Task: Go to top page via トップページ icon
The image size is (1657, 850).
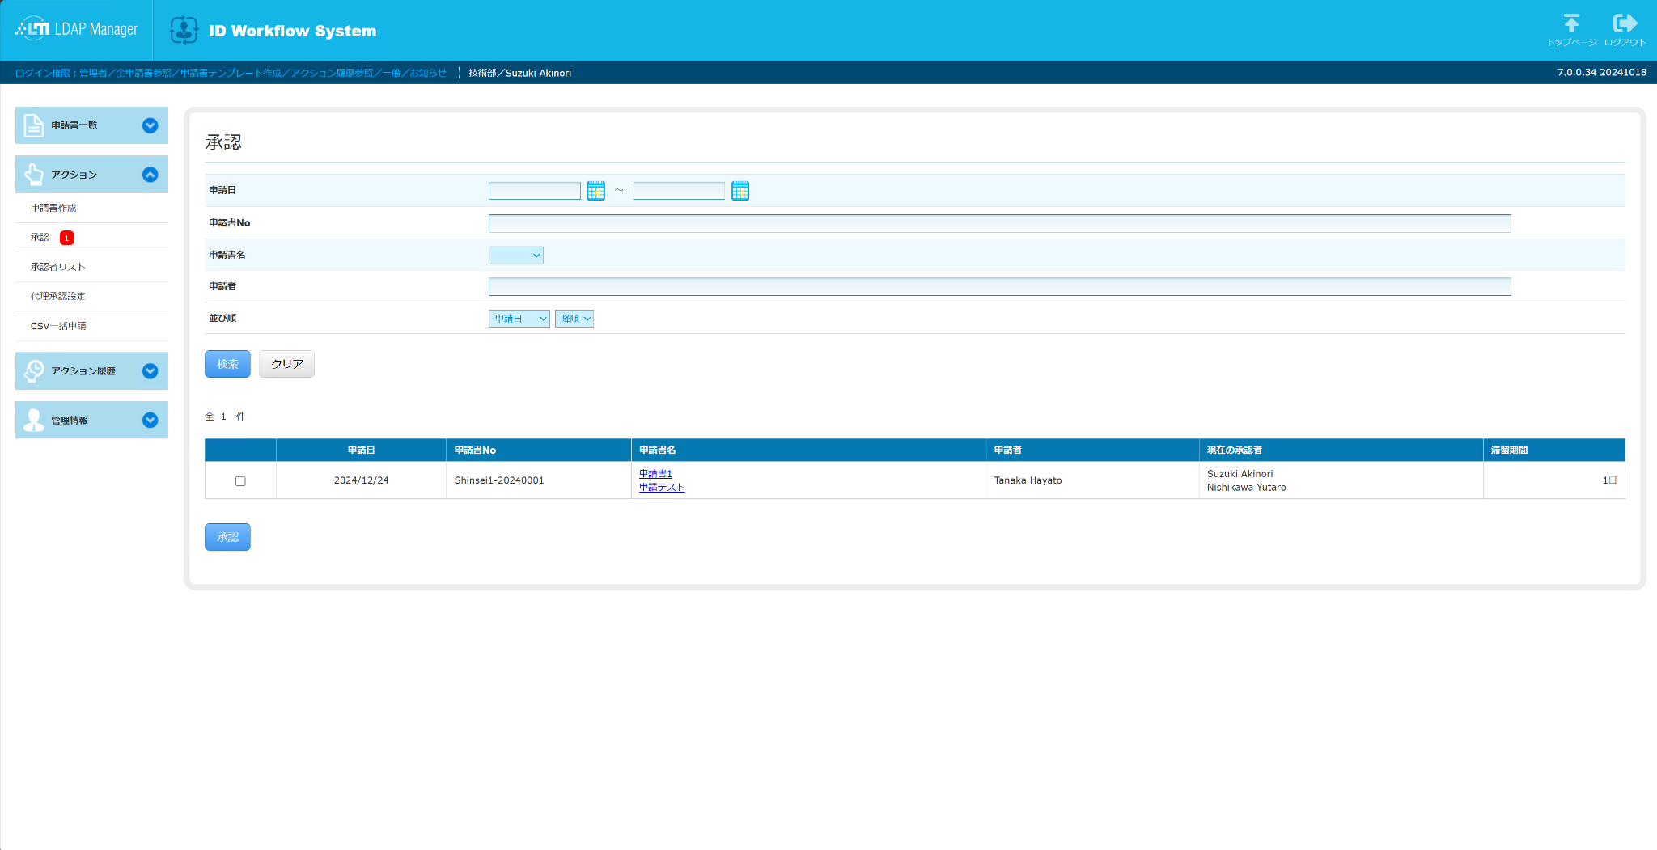Action: click(x=1571, y=30)
